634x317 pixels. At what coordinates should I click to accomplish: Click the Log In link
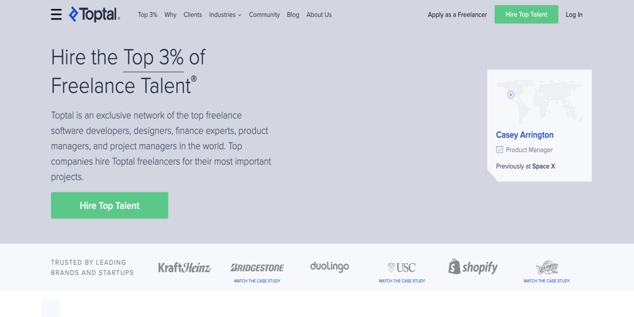pyautogui.click(x=574, y=15)
